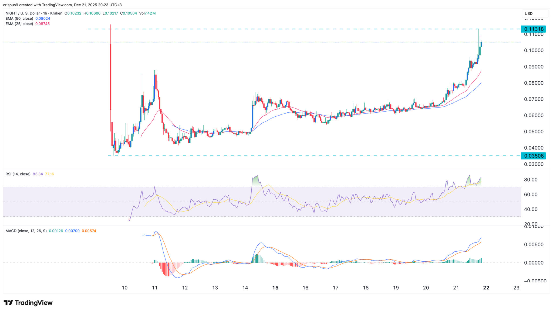553x312 pixels.
Task: Click date 15 on the time axis
Action: click(275, 288)
